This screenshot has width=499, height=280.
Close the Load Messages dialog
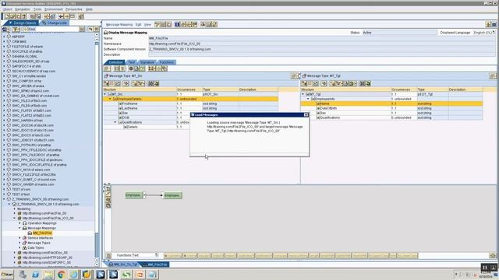click(306, 114)
